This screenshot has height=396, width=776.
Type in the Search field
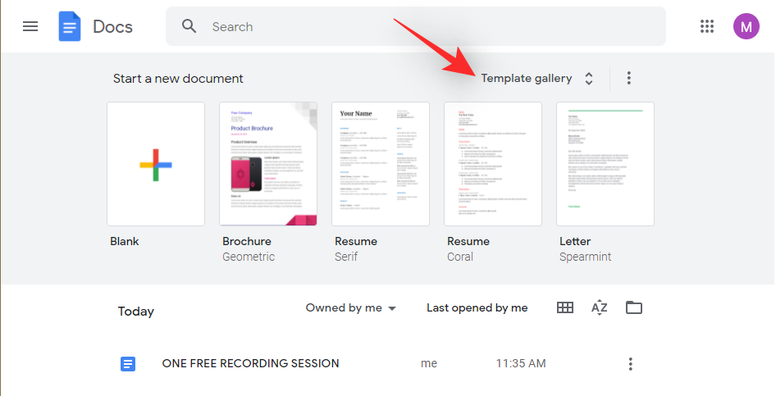point(427,26)
